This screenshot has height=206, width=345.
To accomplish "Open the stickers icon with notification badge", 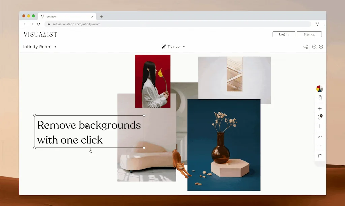I will [x=320, y=117].
